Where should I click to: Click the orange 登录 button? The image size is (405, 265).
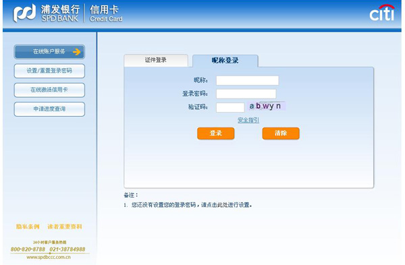[x=216, y=133]
